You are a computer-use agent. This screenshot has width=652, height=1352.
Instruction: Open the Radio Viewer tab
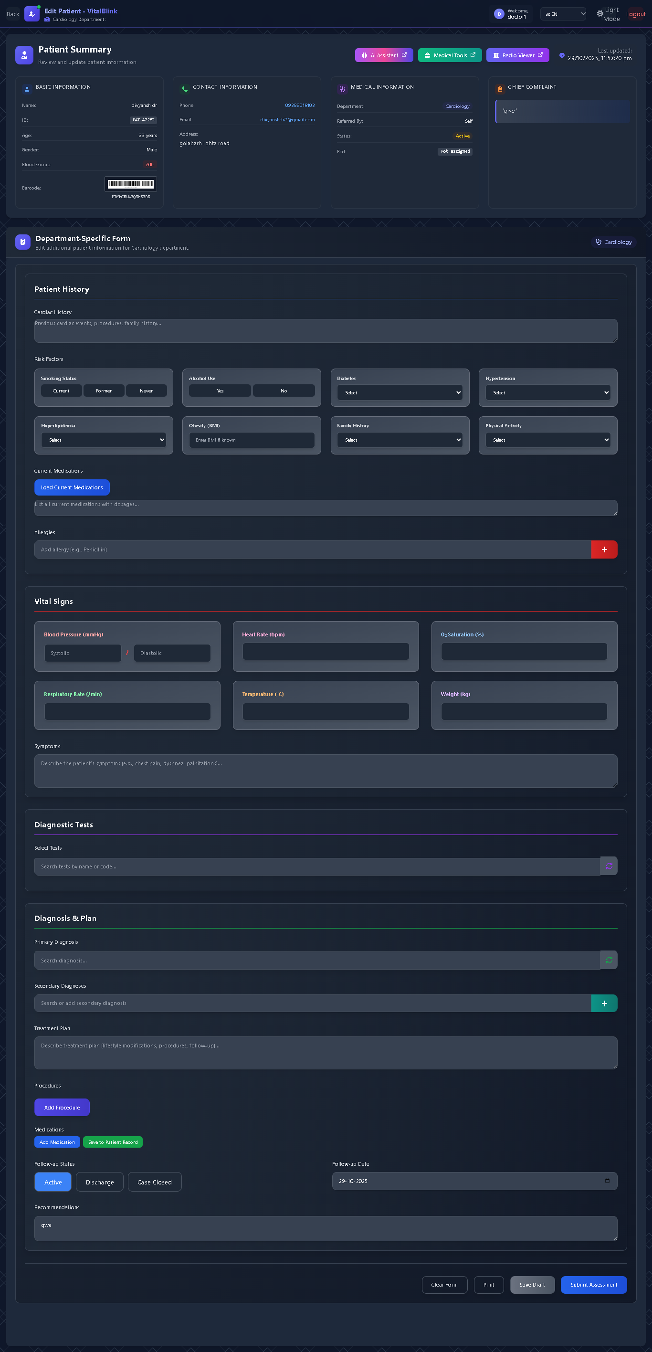517,56
